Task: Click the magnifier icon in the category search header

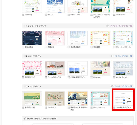Action: [x=25, y=119]
